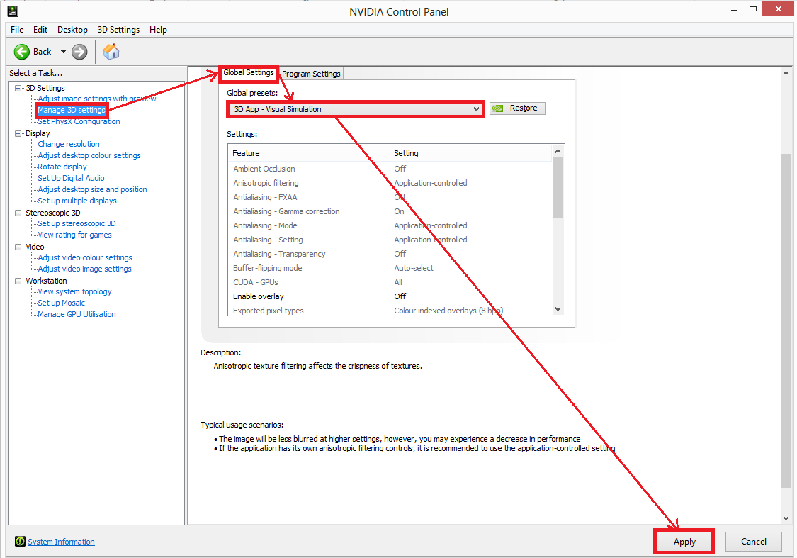Click the green Back navigation arrow icon

(x=21, y=51)
